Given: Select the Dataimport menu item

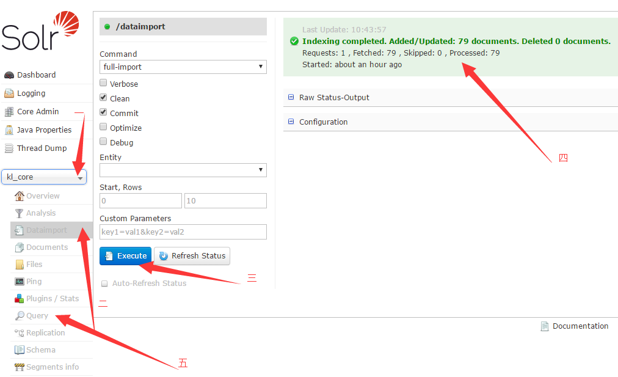Looking at the screenshot, I should (x=52, y=230).
